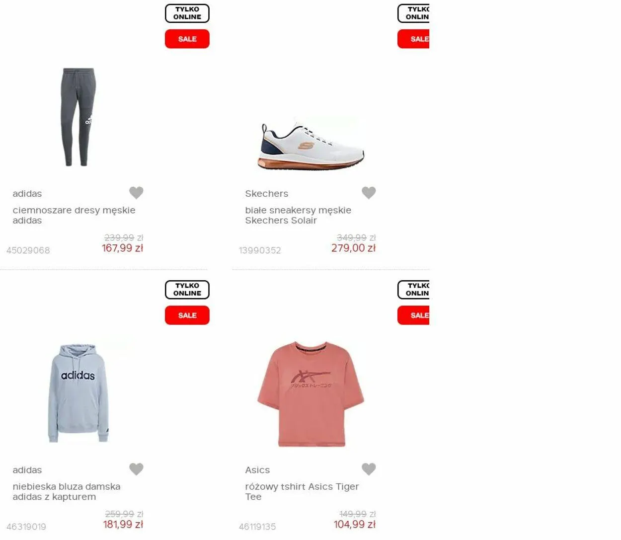Click the Asics brand name

coord(257,469)
